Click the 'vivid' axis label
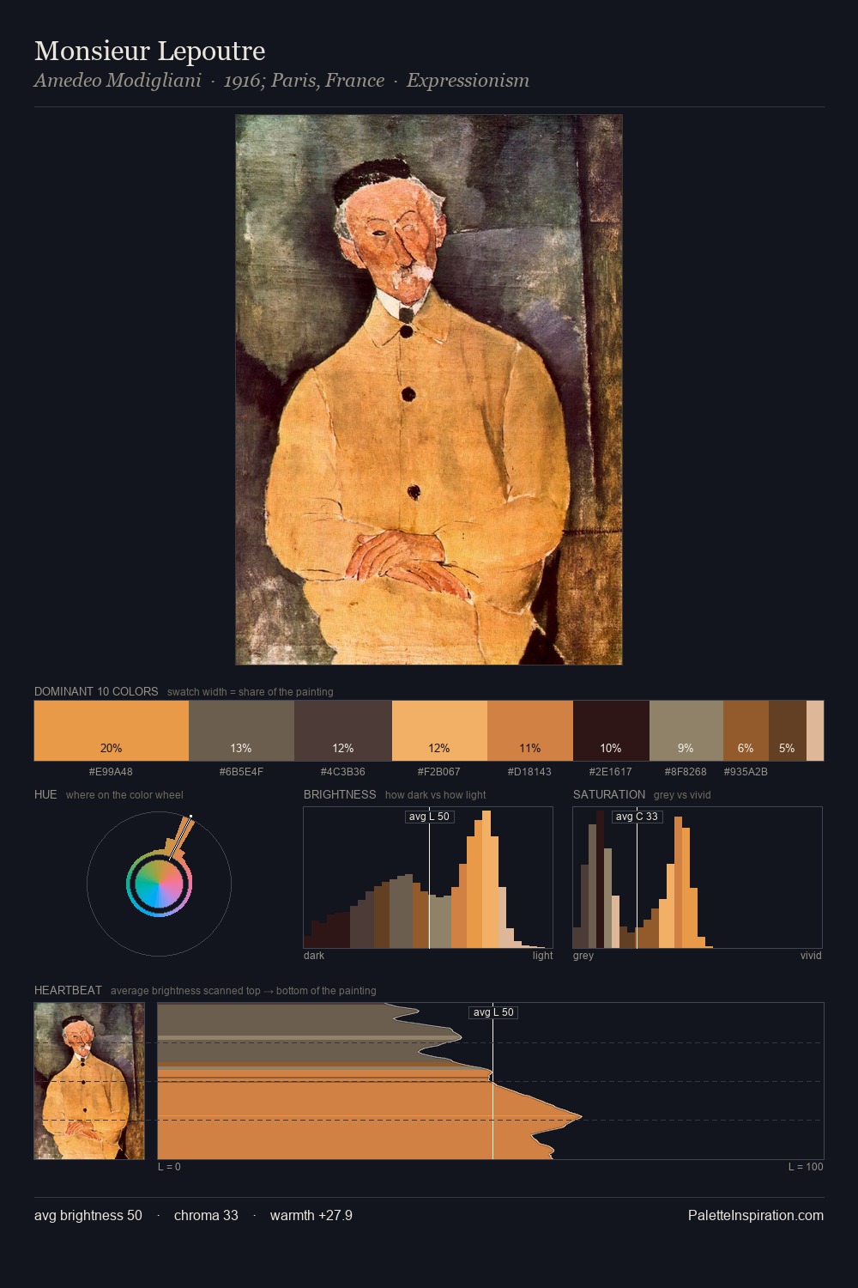Screen dimensions: 858x1288 [811, 955]
